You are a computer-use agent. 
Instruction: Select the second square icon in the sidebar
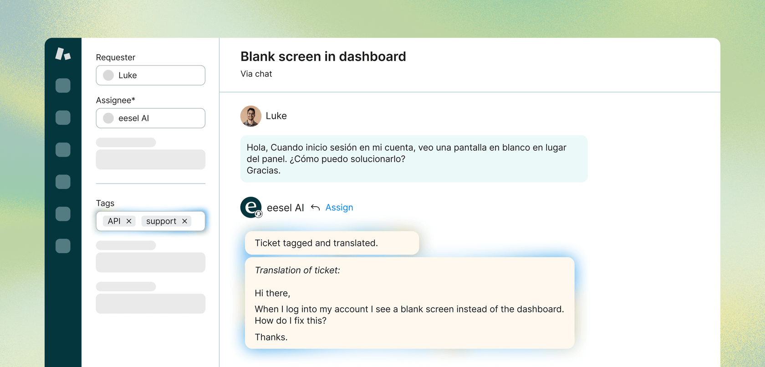pyautogui.click(x=63, y=117)
